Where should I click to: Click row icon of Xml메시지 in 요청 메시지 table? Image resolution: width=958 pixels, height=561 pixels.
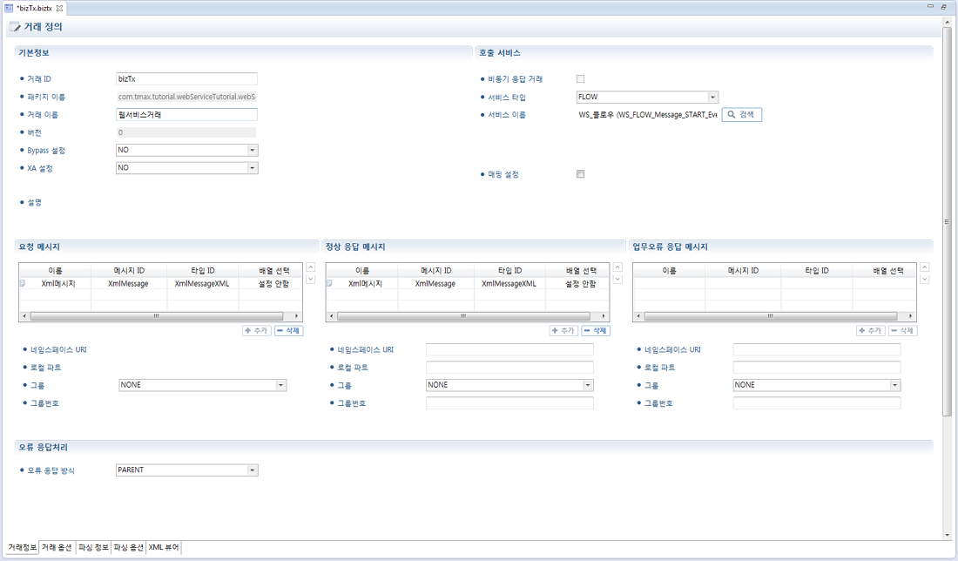coord(23,283)
